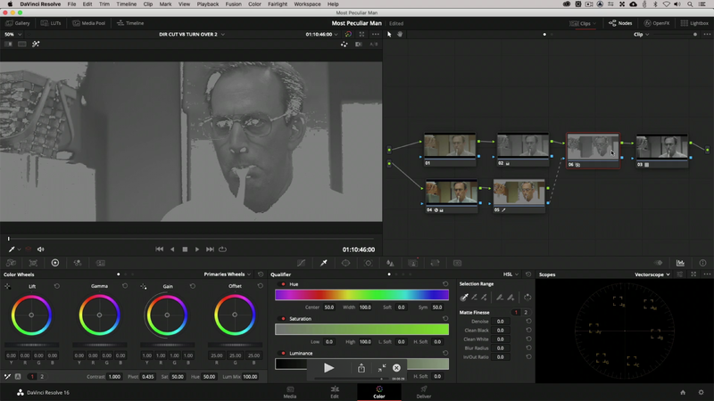The image size is (714, 401).
Task: Reset the Lift color wheel
Action: pos(58,286)
